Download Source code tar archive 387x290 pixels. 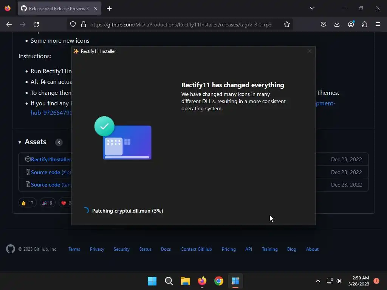[51, 185]
